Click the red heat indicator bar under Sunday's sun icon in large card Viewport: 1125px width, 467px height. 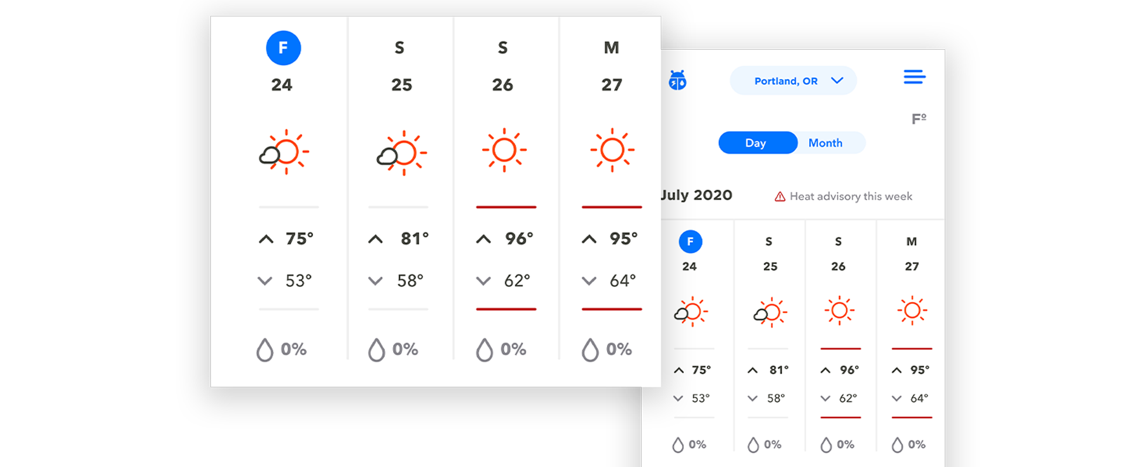[506, 207]
